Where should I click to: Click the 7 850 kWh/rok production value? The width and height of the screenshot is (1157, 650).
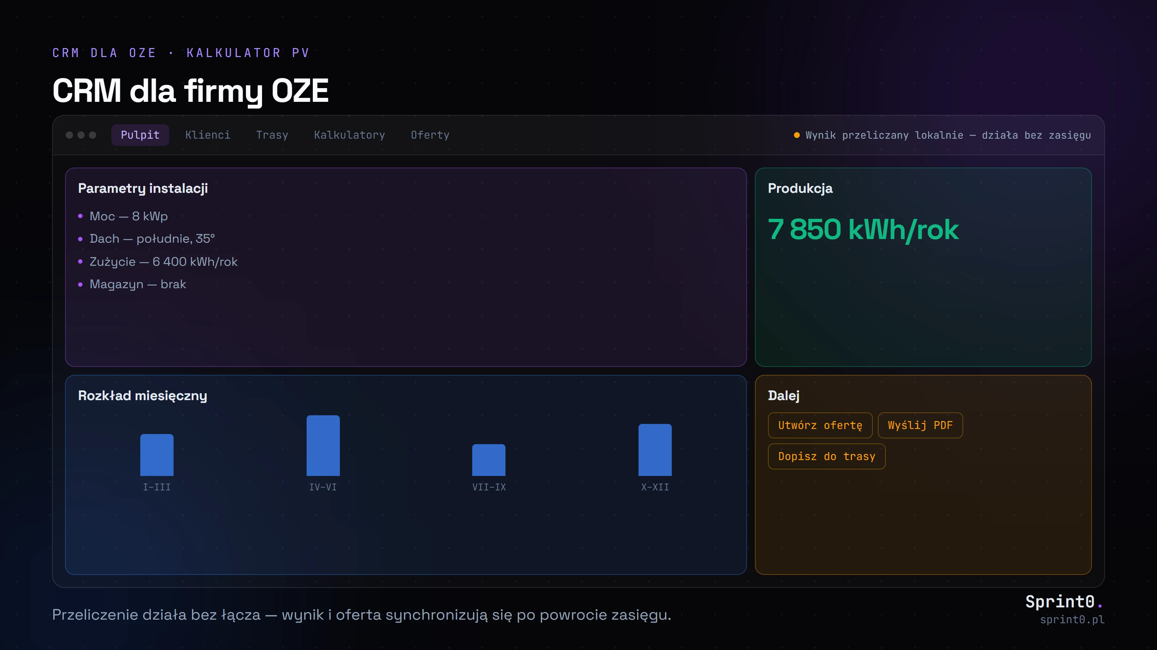coord(863,229)
